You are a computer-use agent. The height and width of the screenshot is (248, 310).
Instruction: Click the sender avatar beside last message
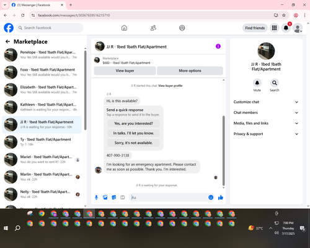(x=99, y=170)
